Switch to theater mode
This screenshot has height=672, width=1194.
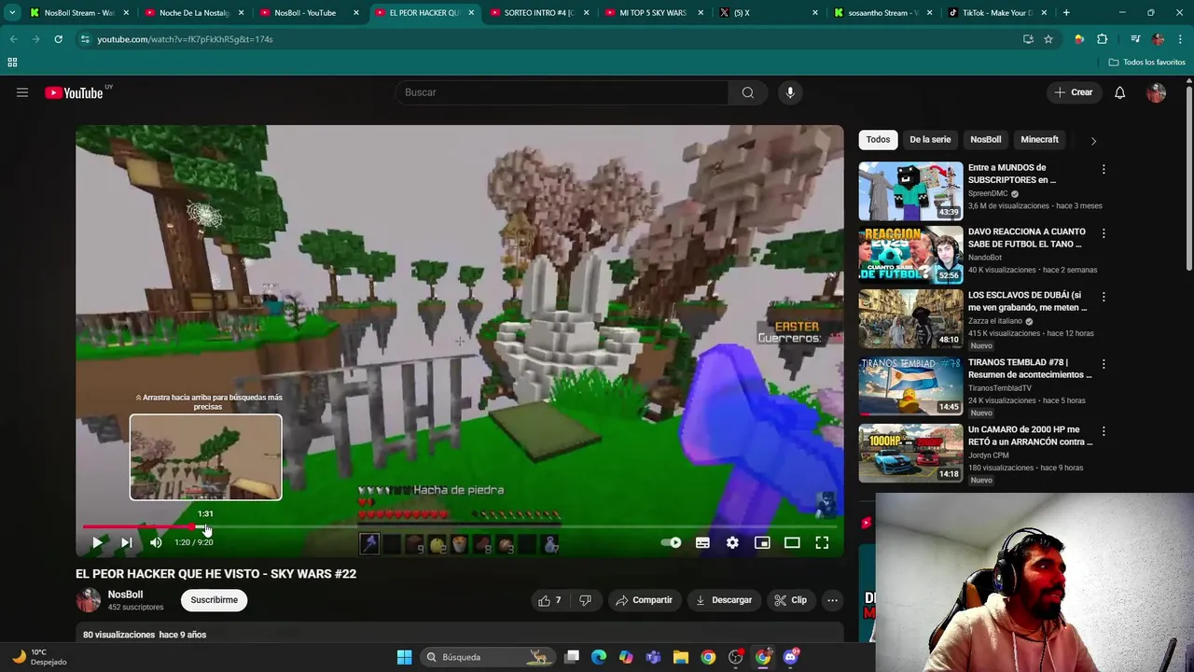pos(792,542)
